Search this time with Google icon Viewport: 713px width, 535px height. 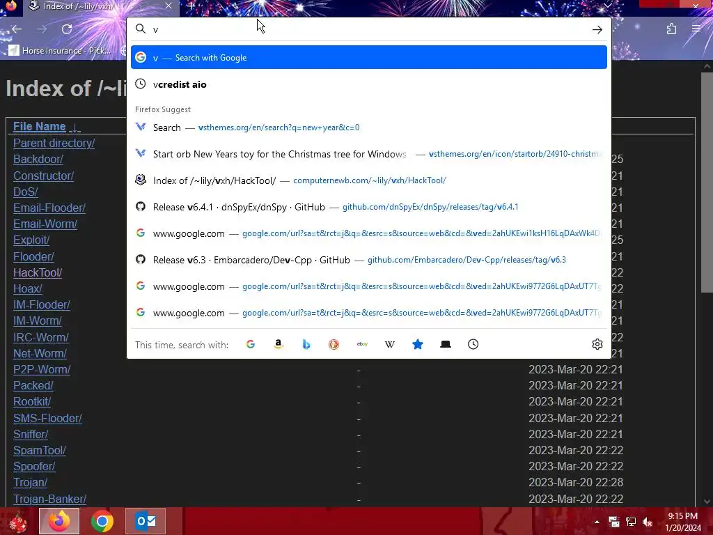click(x=251, y=344)
